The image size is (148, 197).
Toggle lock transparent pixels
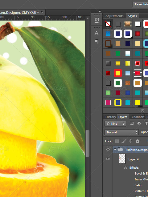pyautogui.click(x=117, y=141)
